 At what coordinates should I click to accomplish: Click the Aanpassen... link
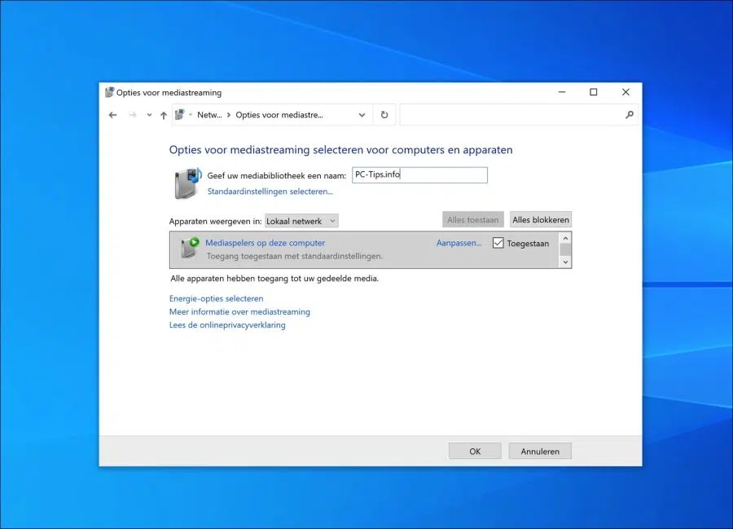(x=459, y=243)
